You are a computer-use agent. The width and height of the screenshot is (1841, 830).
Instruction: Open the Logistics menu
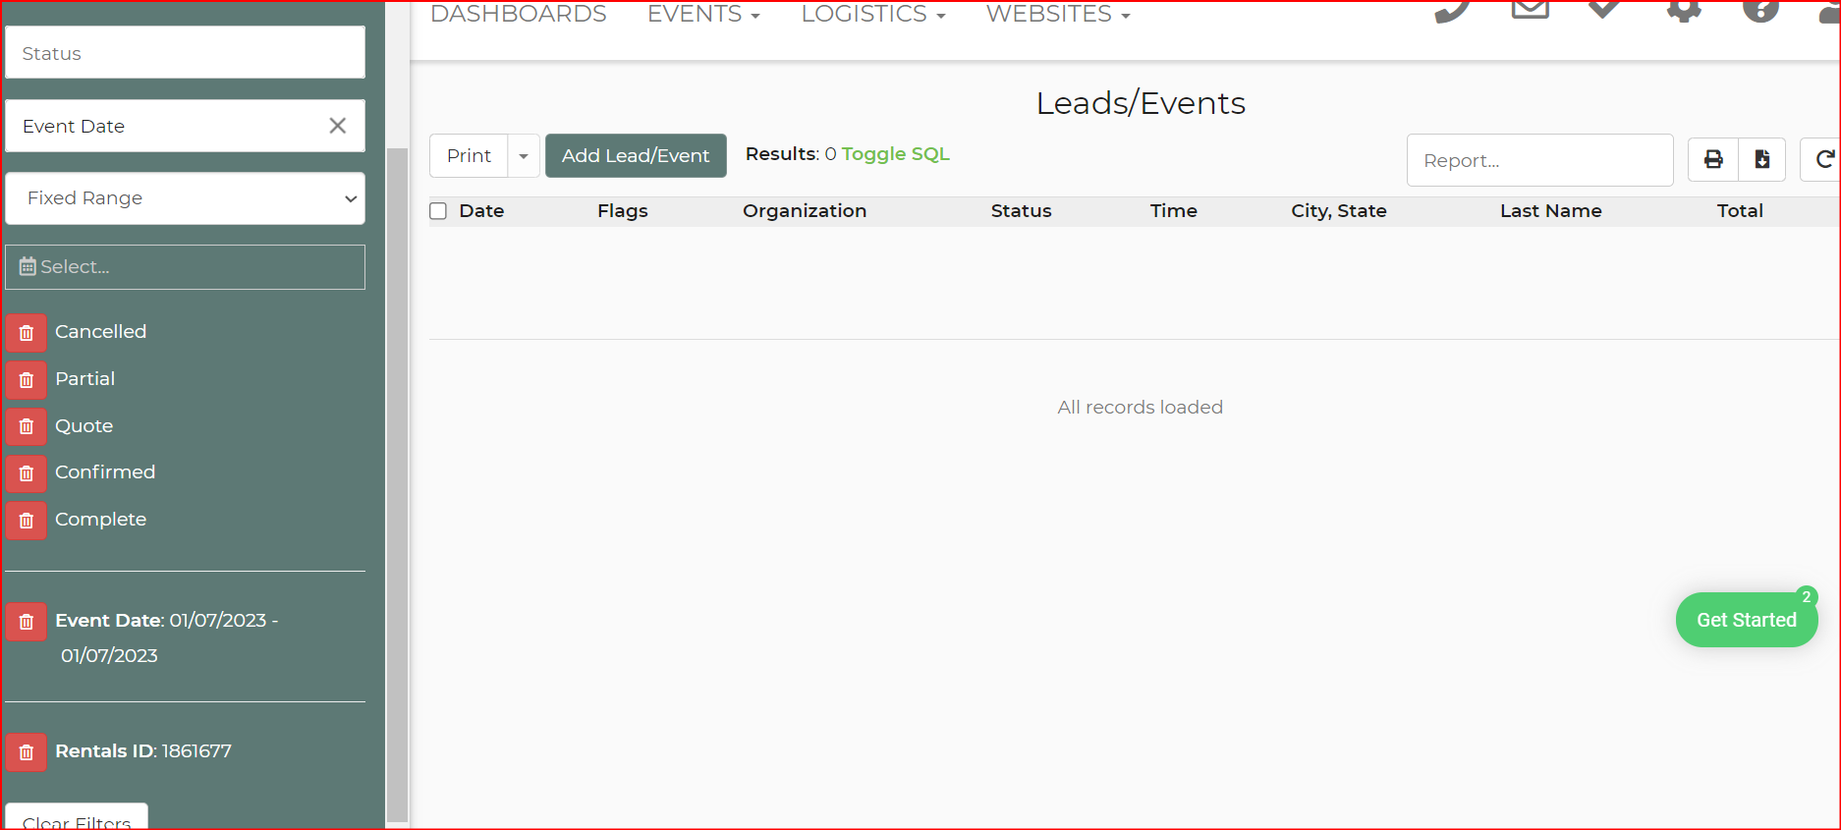pyautogui.click(x=872, y=14)
